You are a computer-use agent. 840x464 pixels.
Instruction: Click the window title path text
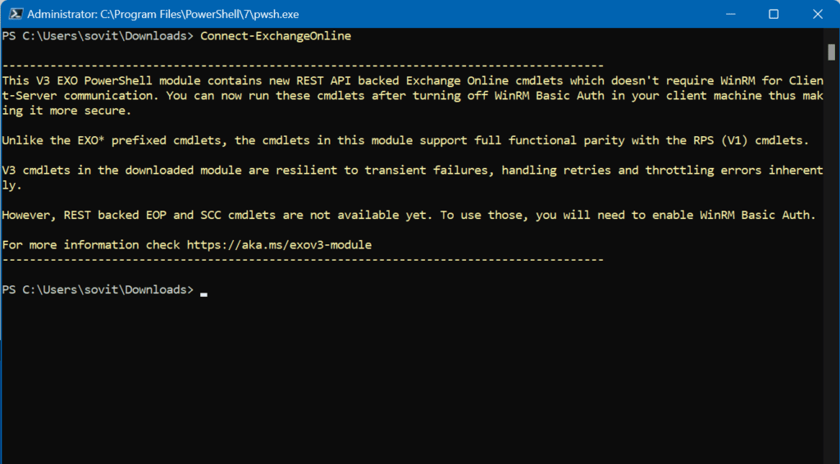(163, 14)
